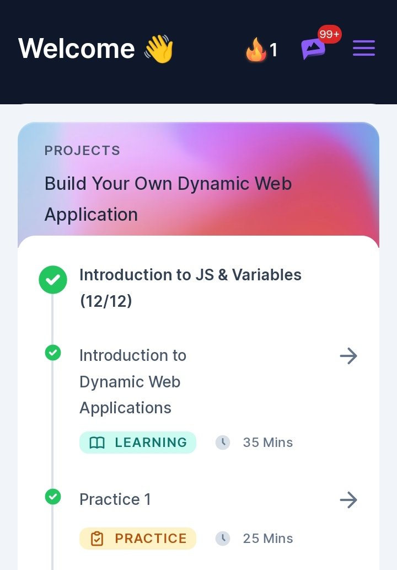Screen dimensions: 397x570
Task: Click Introduction to JS & Variables section
Action: [x=190, y=288]
